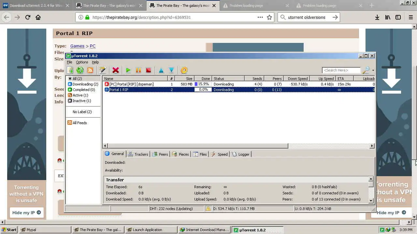Toggle Firefox sidebar icon
This screenshot has width=417, height=234.
398,17
